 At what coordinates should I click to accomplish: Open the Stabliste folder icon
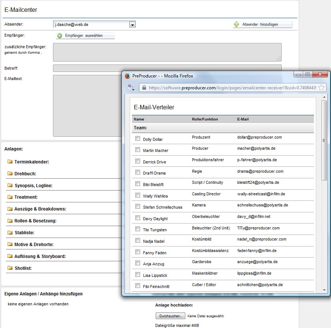[10, 232]
